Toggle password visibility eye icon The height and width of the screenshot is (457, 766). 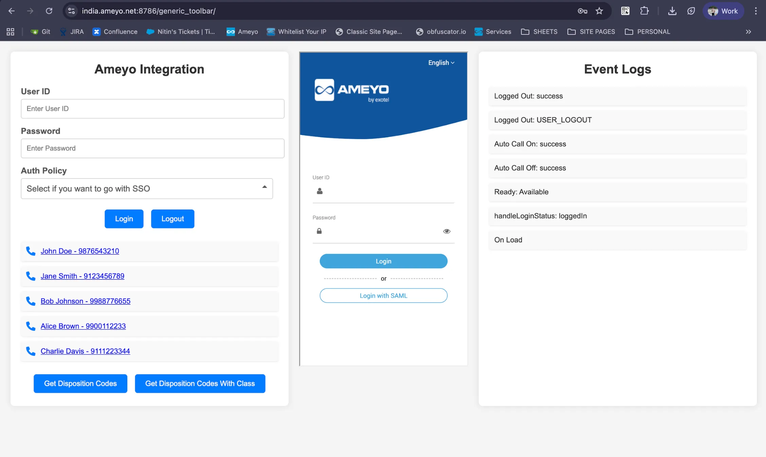coord(446,231)
